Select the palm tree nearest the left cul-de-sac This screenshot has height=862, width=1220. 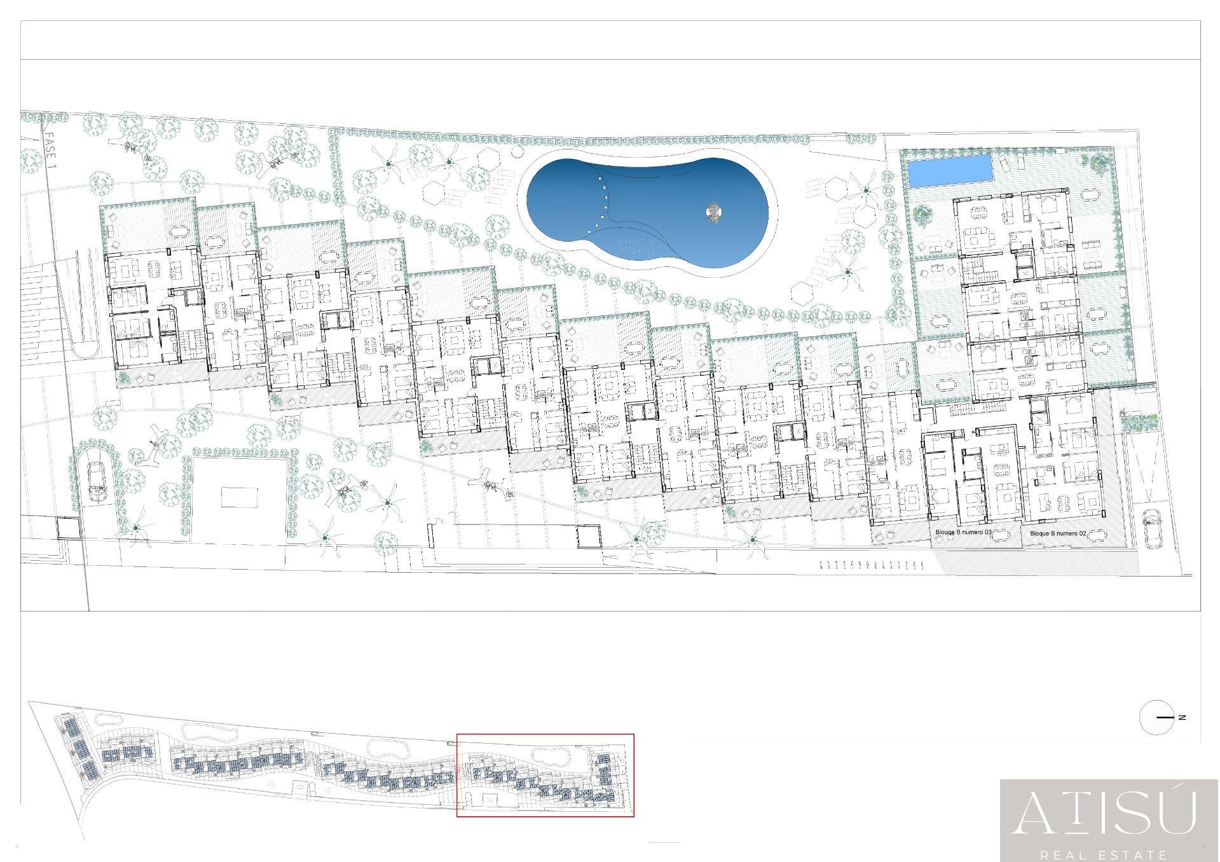pyautogui.click(x=135, y=528)
